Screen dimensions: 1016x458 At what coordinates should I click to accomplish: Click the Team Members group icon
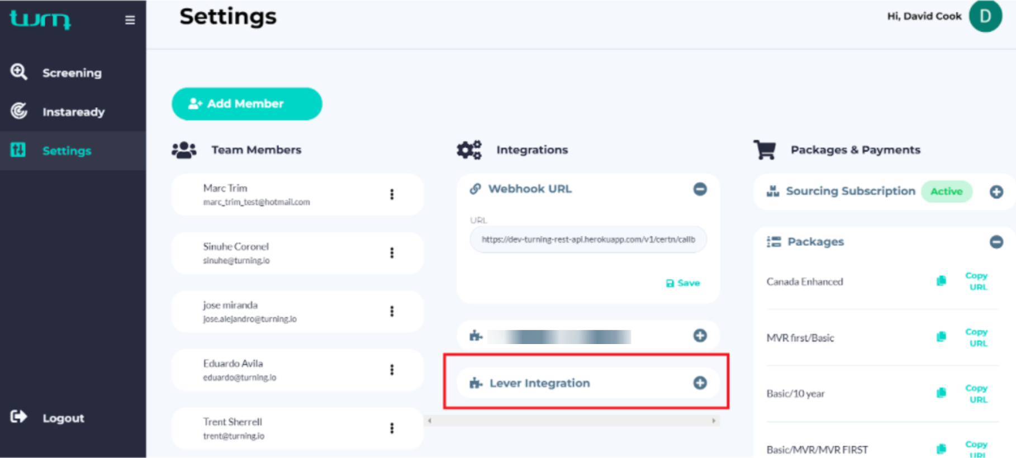coord(184,149)
